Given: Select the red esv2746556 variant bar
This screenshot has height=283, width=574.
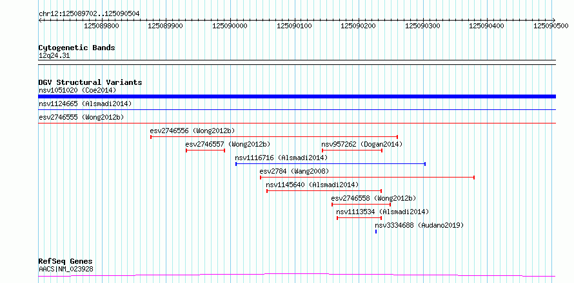Looking at the screenshot, I should coord(274,137).
